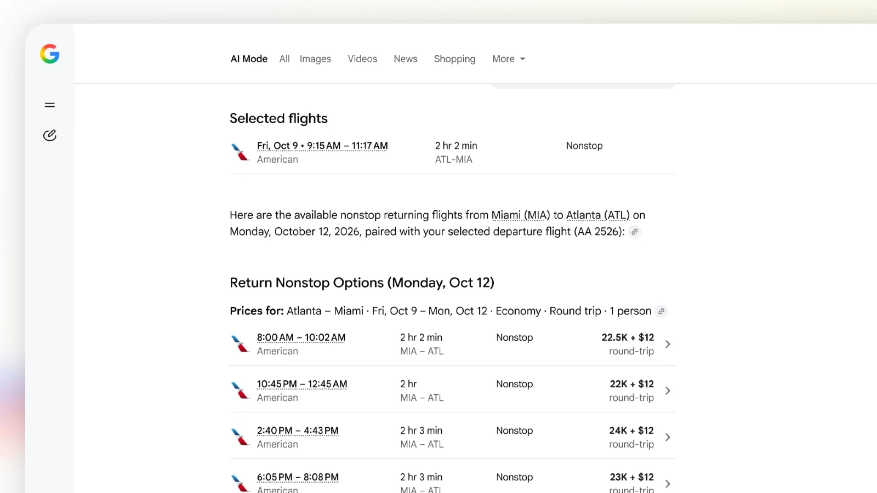Open the 8:00 AM return flight chevron
Screen dimensions: 877x493
click(668, 344)
